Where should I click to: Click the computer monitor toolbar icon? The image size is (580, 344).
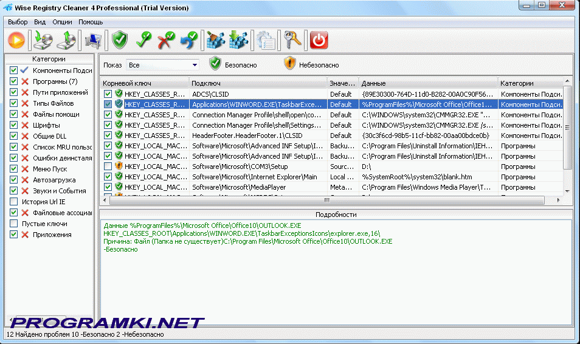point(93,41)
